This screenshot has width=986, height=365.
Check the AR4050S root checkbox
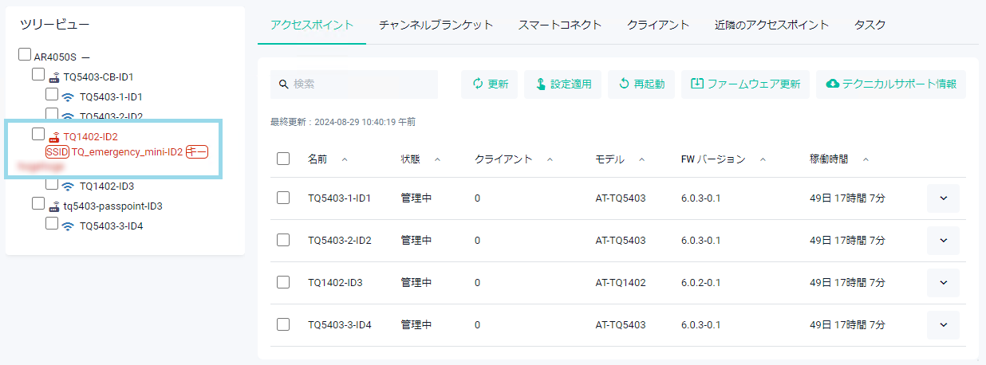[25, 55]
